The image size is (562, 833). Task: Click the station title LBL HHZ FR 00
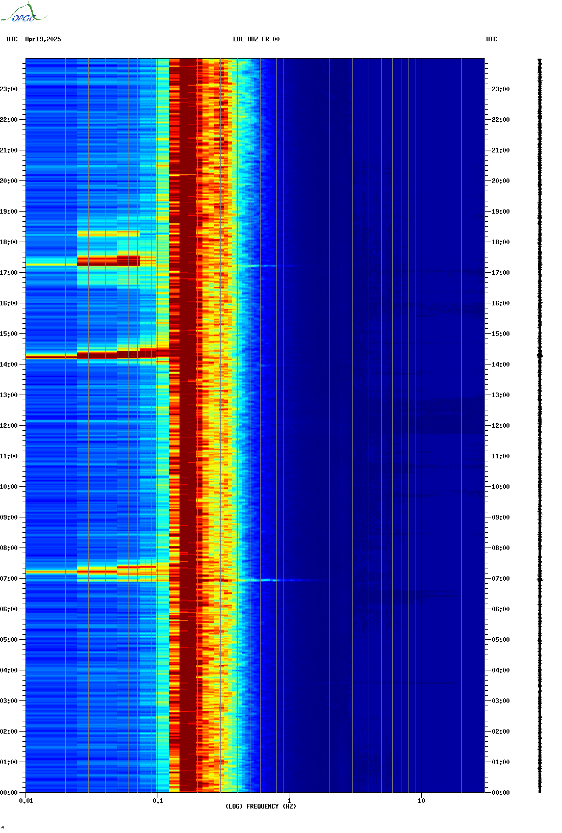[x=256, y=39]
